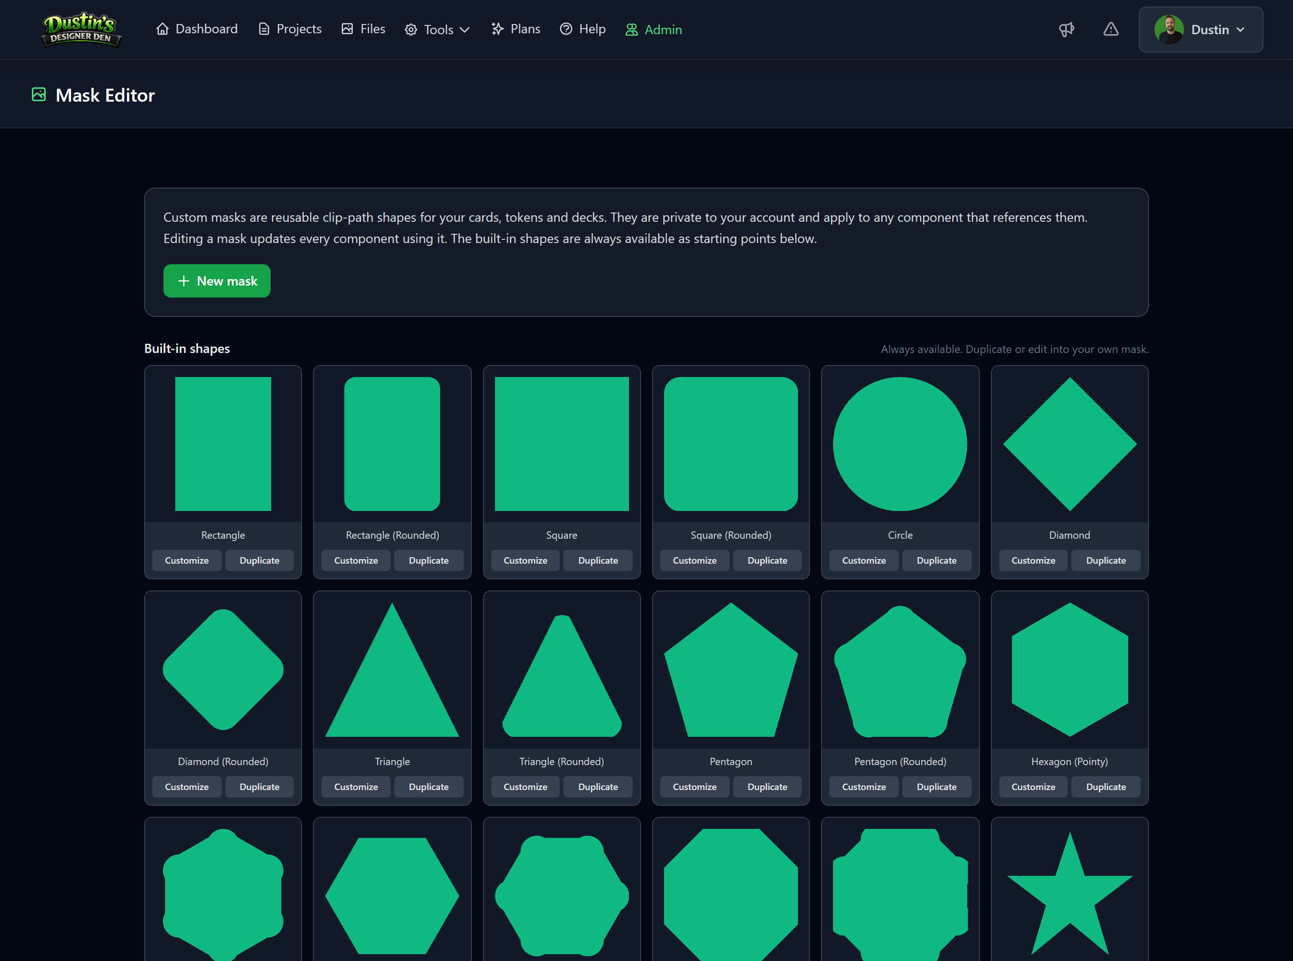Open the Help nav item
Viewport: 1293px width, 961px height.
click(583, 29)
